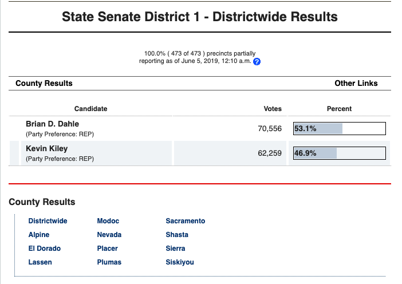Click Brian D. Dahle's 53.1% percent bar

click(339, 129)
